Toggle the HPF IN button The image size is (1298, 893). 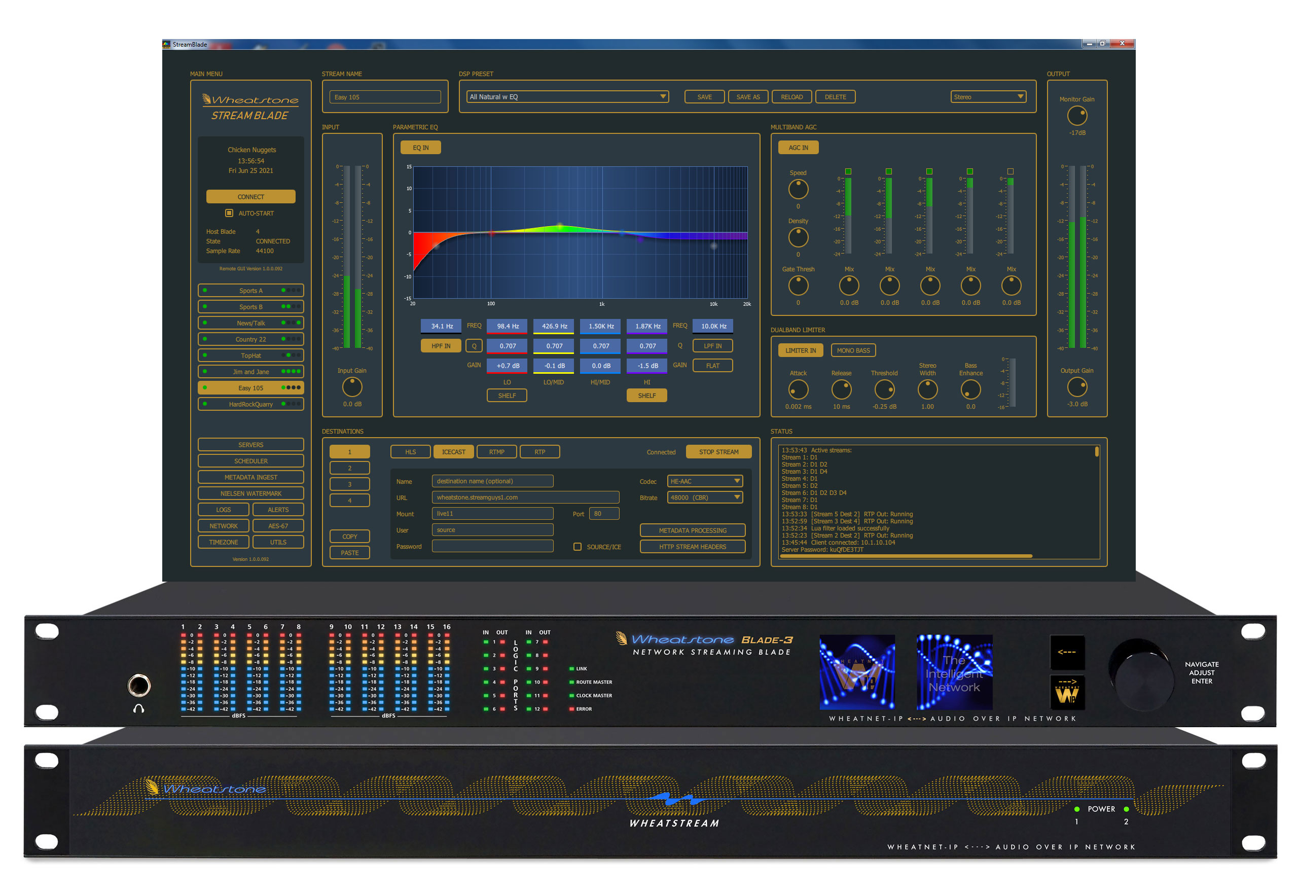pyautogui.click(x=440, y=346)
